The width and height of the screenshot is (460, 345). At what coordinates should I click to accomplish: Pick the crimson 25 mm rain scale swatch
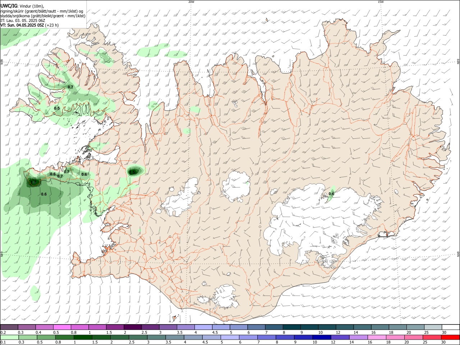coord(432,337)
